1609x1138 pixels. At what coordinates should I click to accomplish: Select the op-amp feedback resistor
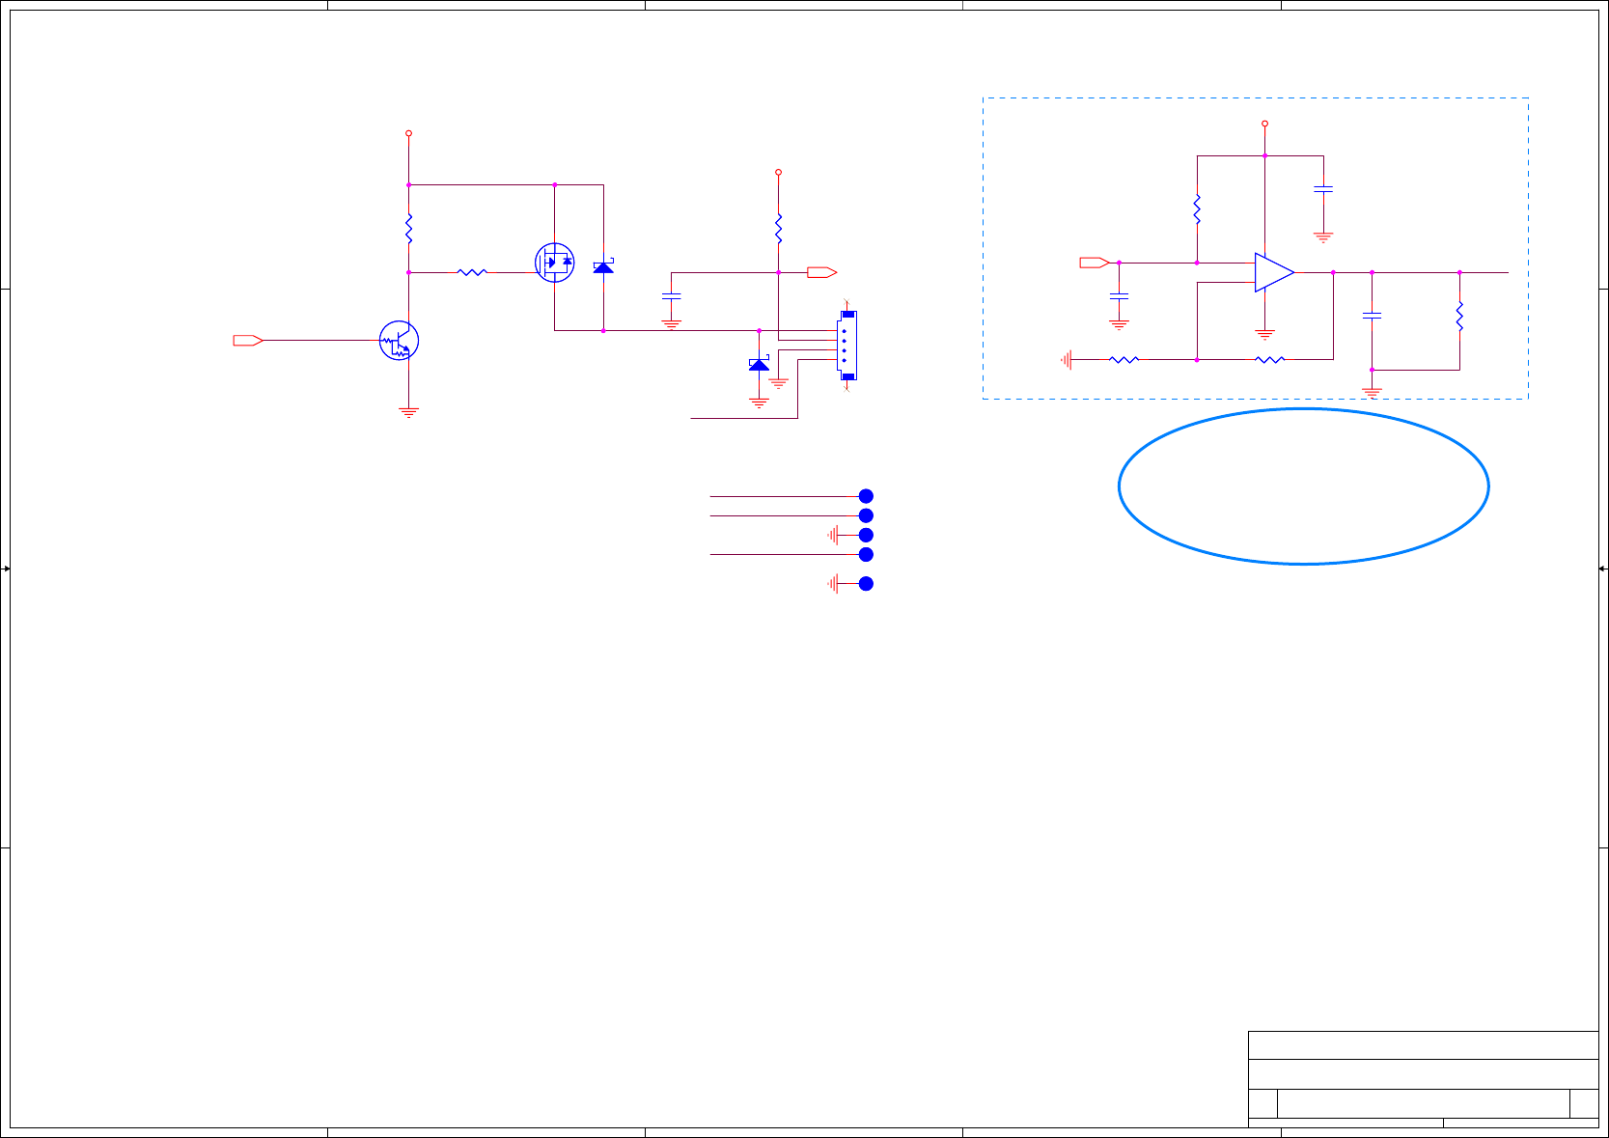pos(1269,360)
